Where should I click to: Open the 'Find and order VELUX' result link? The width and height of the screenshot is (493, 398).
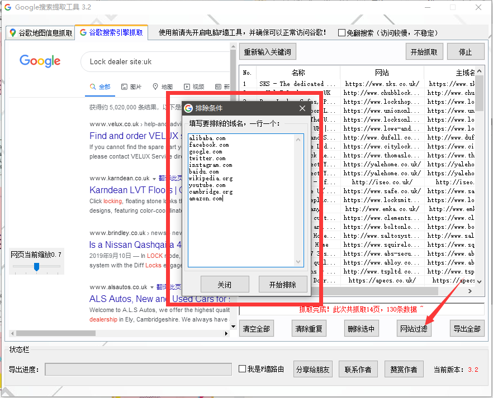pos(134,136)
